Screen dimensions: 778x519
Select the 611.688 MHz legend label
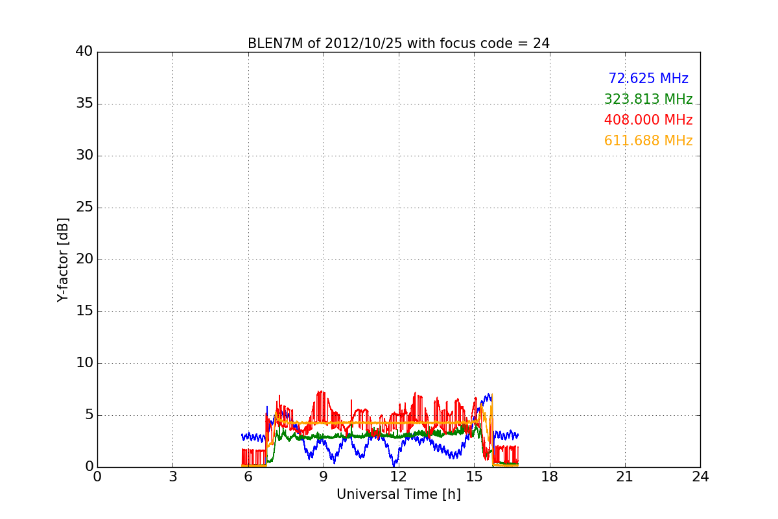[x=648, y=141]
